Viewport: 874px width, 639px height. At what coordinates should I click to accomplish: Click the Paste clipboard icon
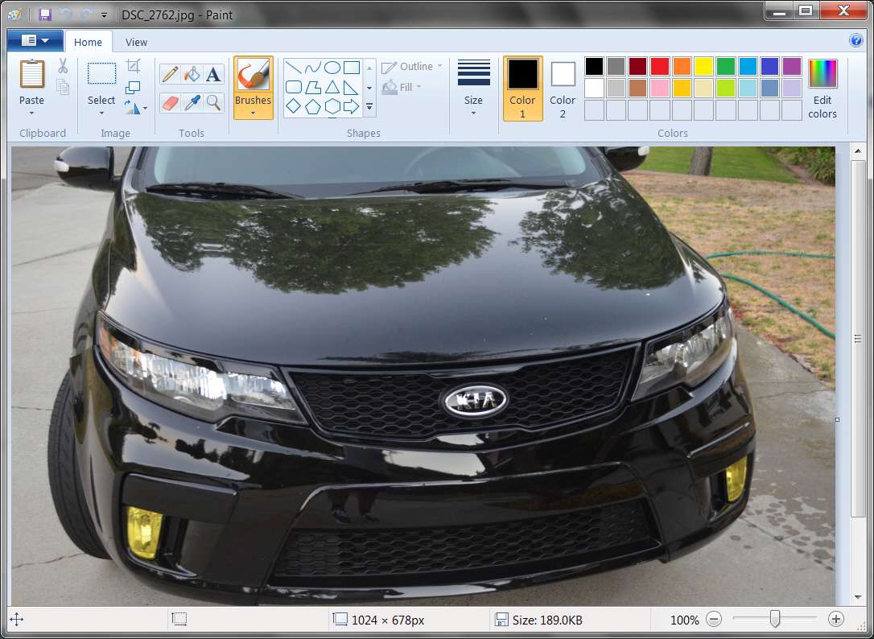point(31,74)
